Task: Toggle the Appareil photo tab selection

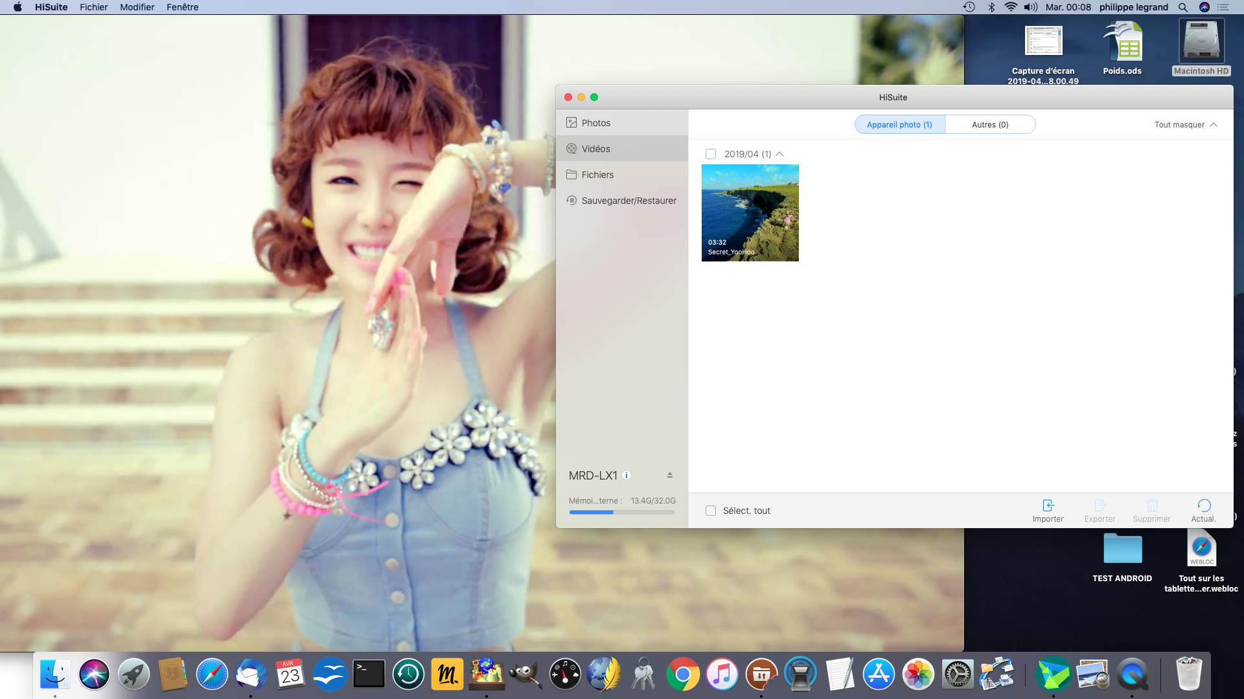Action: pos(900,125)
